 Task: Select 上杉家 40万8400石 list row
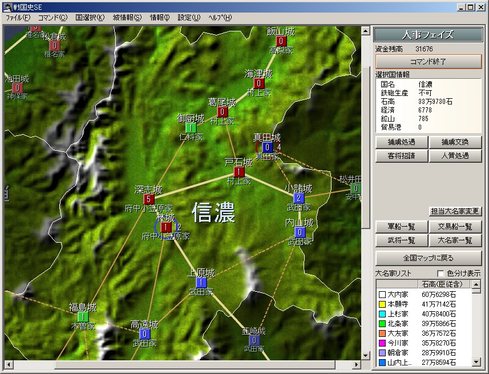425,313
